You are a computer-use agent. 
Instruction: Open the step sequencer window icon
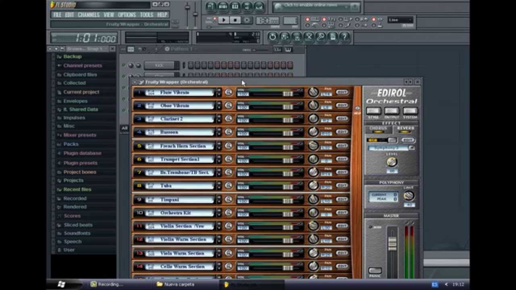coord(223,6)
